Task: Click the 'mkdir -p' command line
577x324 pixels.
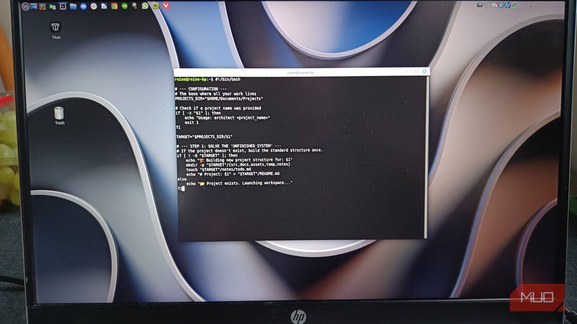Action: click(238, 165)
